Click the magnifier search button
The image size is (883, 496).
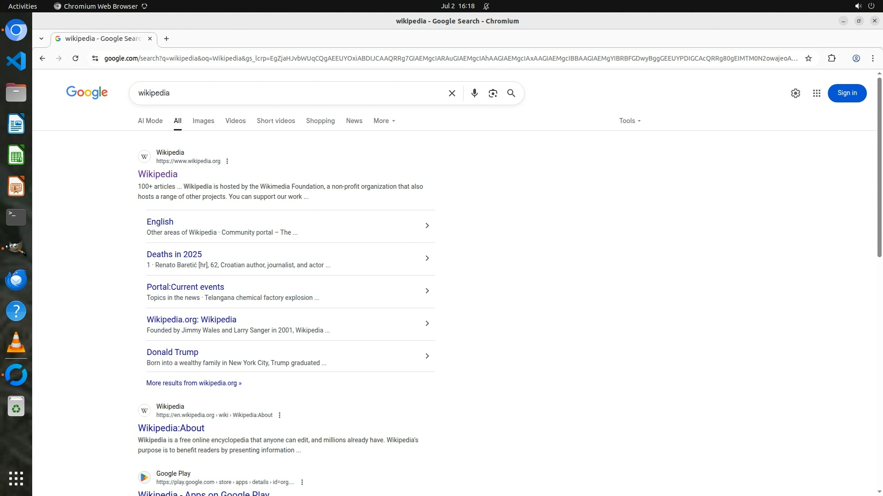[511, 93]
